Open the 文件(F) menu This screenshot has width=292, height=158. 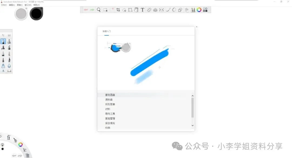[4, 5]
